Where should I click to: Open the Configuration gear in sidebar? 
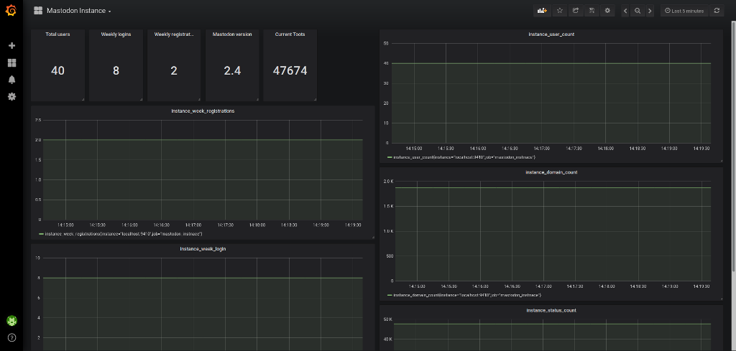point(11,96)
